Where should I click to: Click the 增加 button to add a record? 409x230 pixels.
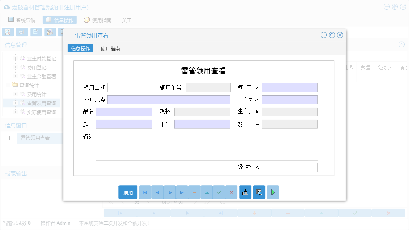pyautogui.click(x=128, y=192)
